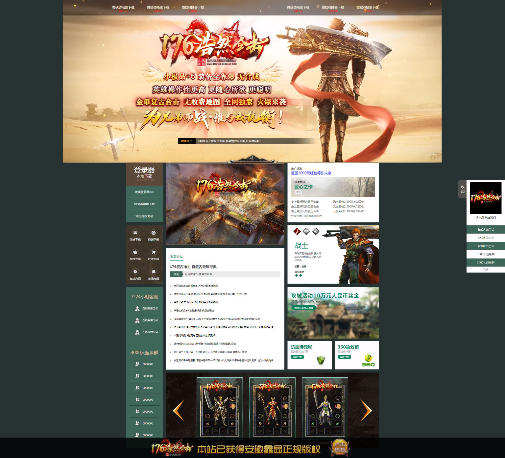Open 在线客服①号 in the right floating panel
Screen dimensions: 505x458
486,229
